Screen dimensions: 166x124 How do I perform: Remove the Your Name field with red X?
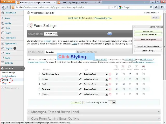click(x=110, y=74)
